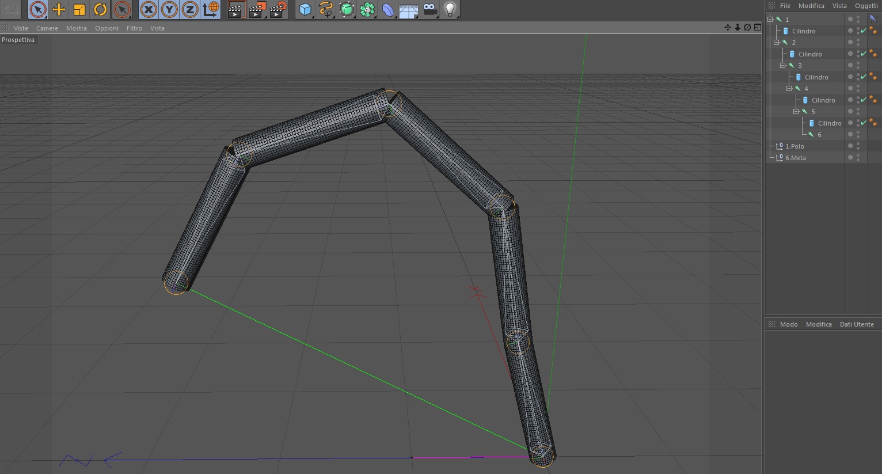This screenshot has width=882, height=474.
Task: Render the active view
Action: [235, 9]
